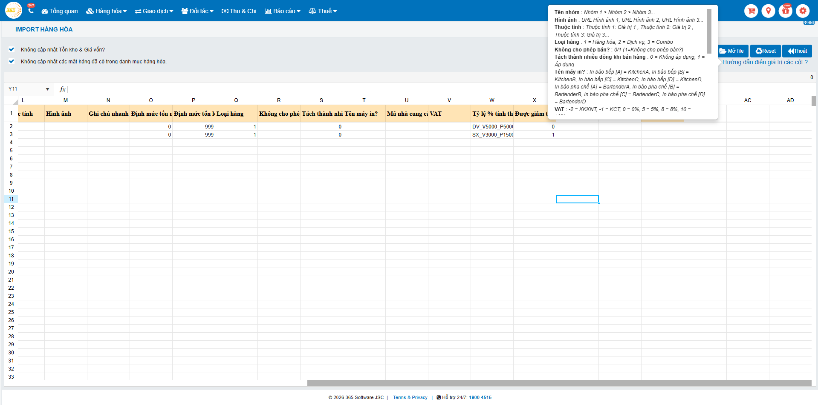Click the 24/7 phone support icon
This screenshot has width=818, height=405.
point(31,10)
